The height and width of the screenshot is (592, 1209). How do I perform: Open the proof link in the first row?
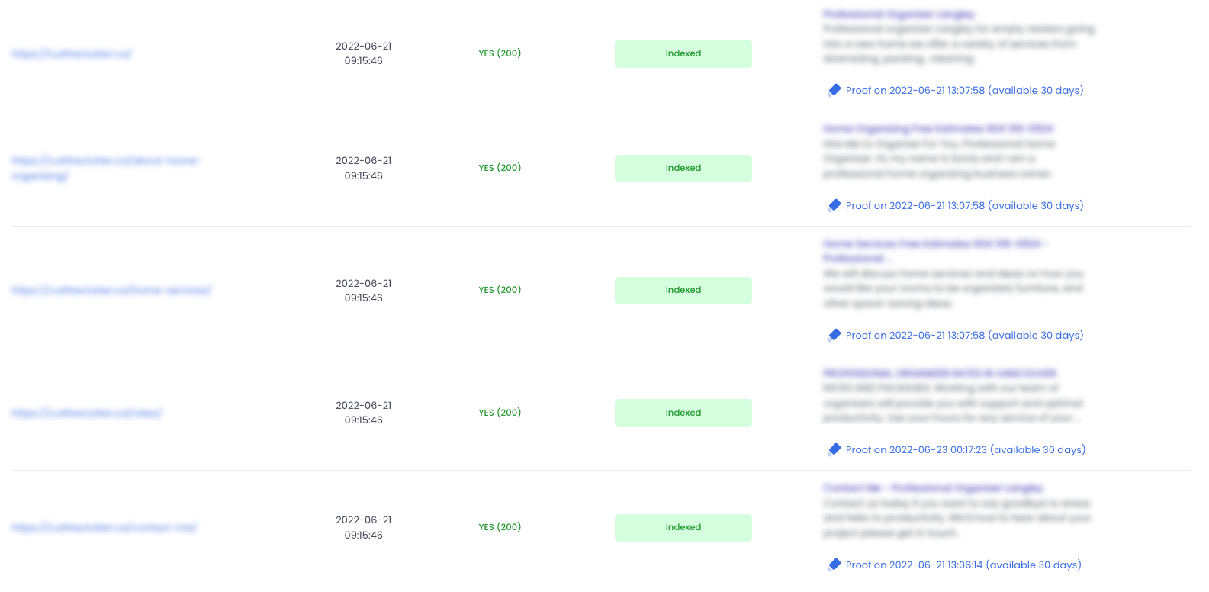click(964, 91)
